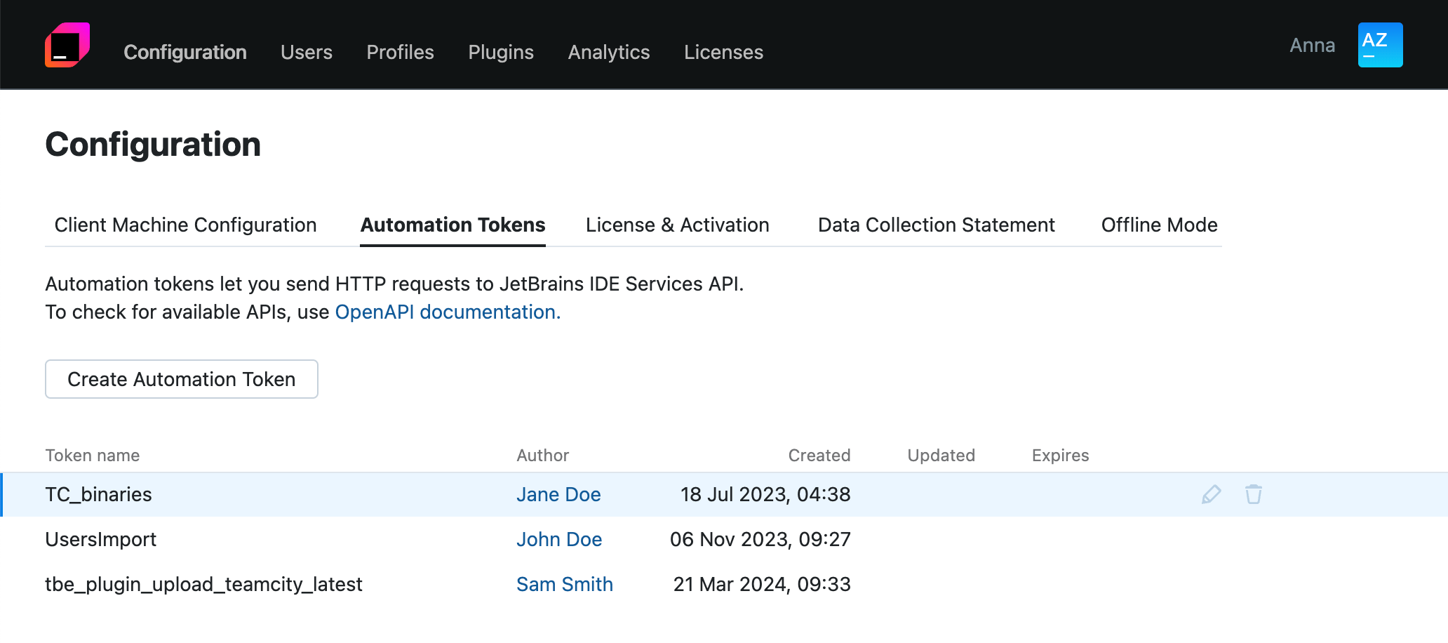Navigate to the Users section
This screenshot has width=1448, height=643.
pyautogui.click(x=306, y=52)
